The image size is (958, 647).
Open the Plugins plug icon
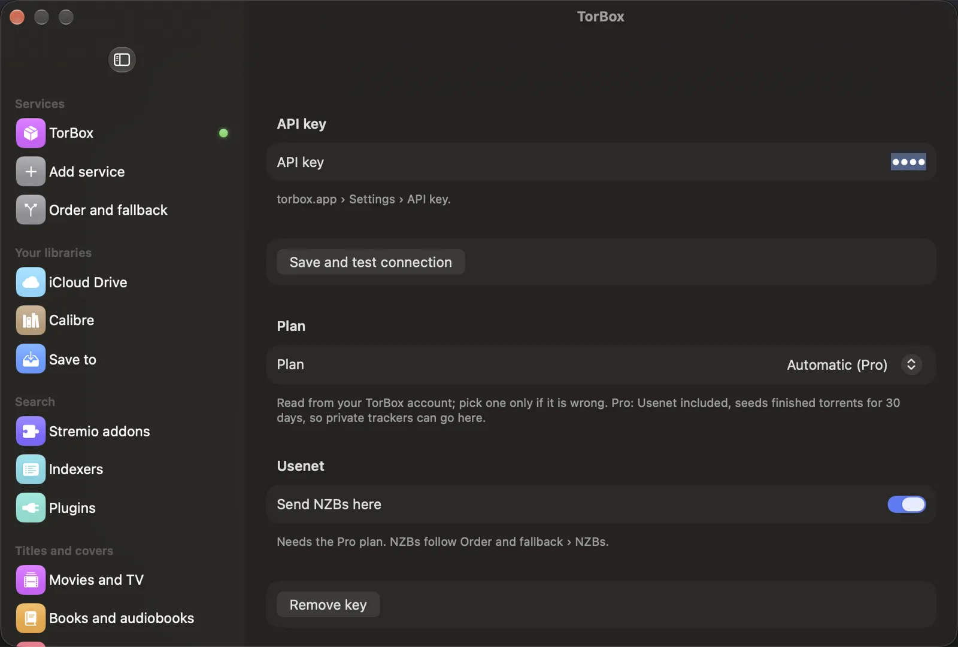click(31, 508)
